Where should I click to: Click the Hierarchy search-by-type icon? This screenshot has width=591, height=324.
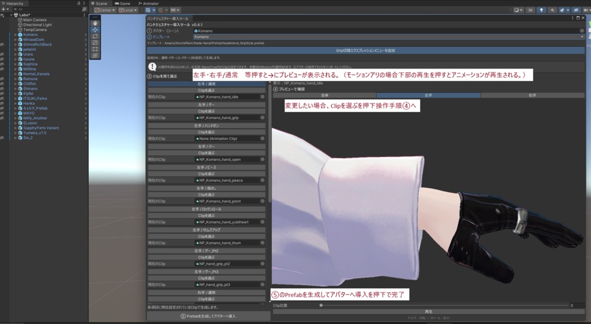84,9
